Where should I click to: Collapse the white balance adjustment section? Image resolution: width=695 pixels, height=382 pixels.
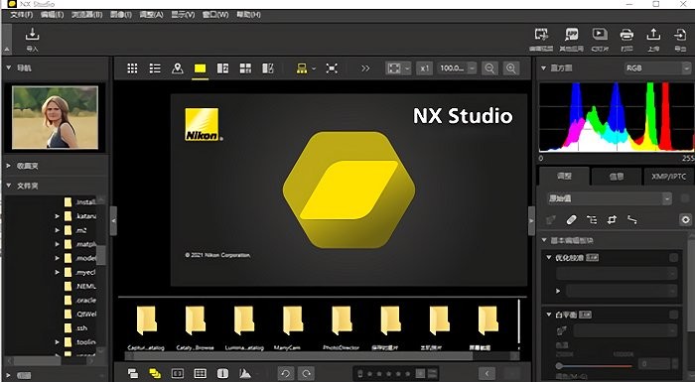pos(549,315)
